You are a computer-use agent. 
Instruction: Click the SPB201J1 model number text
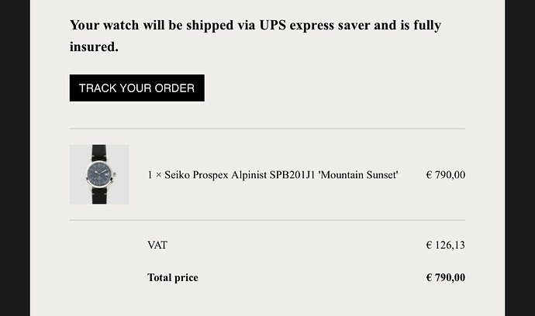coord(292,175)
